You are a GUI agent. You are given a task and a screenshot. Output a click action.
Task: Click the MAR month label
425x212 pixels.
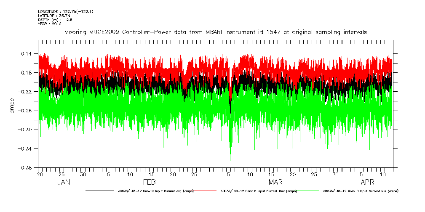pyautogui.click(x=276, y=182)
